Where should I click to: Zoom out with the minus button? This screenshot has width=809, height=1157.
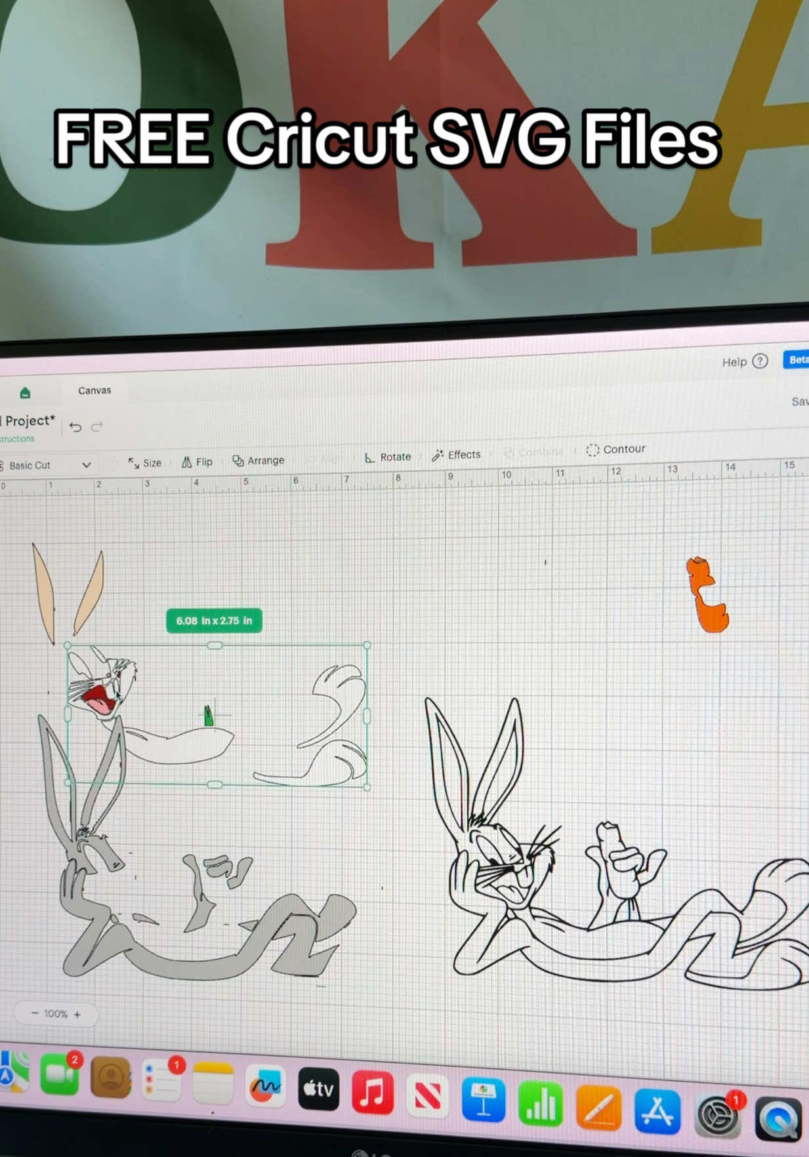[x=35, y=1013]
